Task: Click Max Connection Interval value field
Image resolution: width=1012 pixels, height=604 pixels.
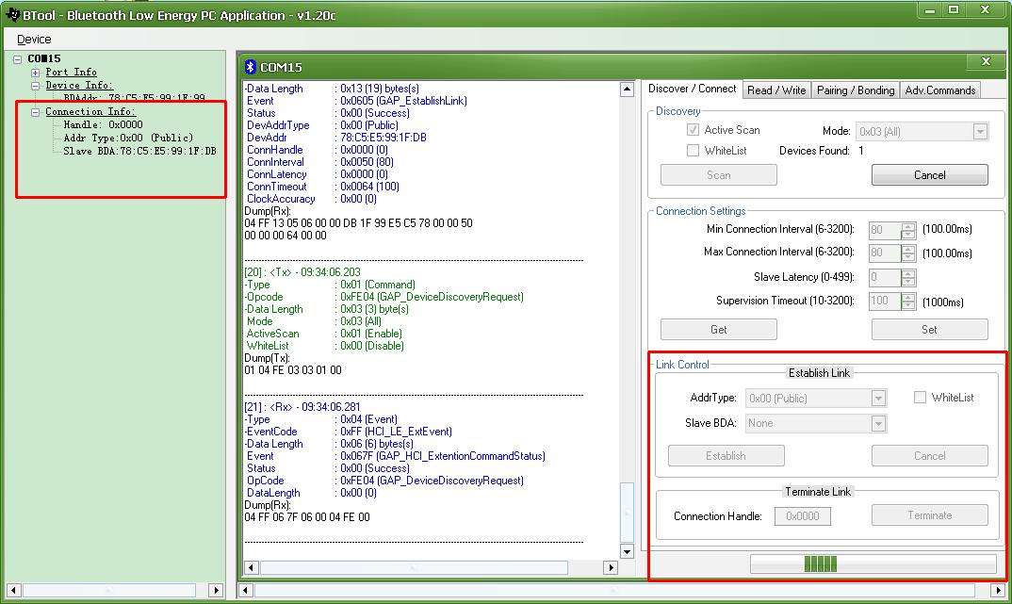Action: [884, 253]
